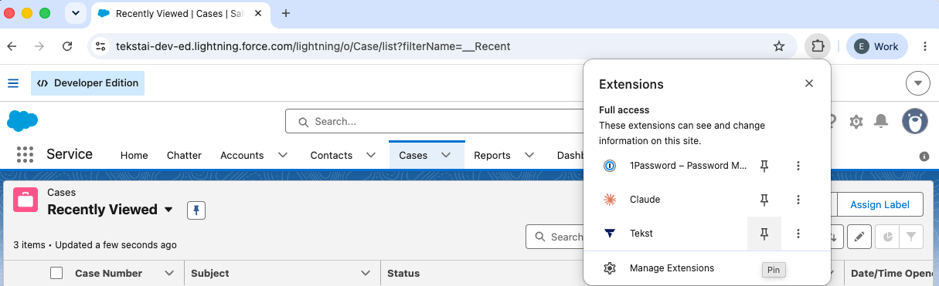Sort by the Subject column
The width and height of the screenshot is (939, 286).
(210, 273)
